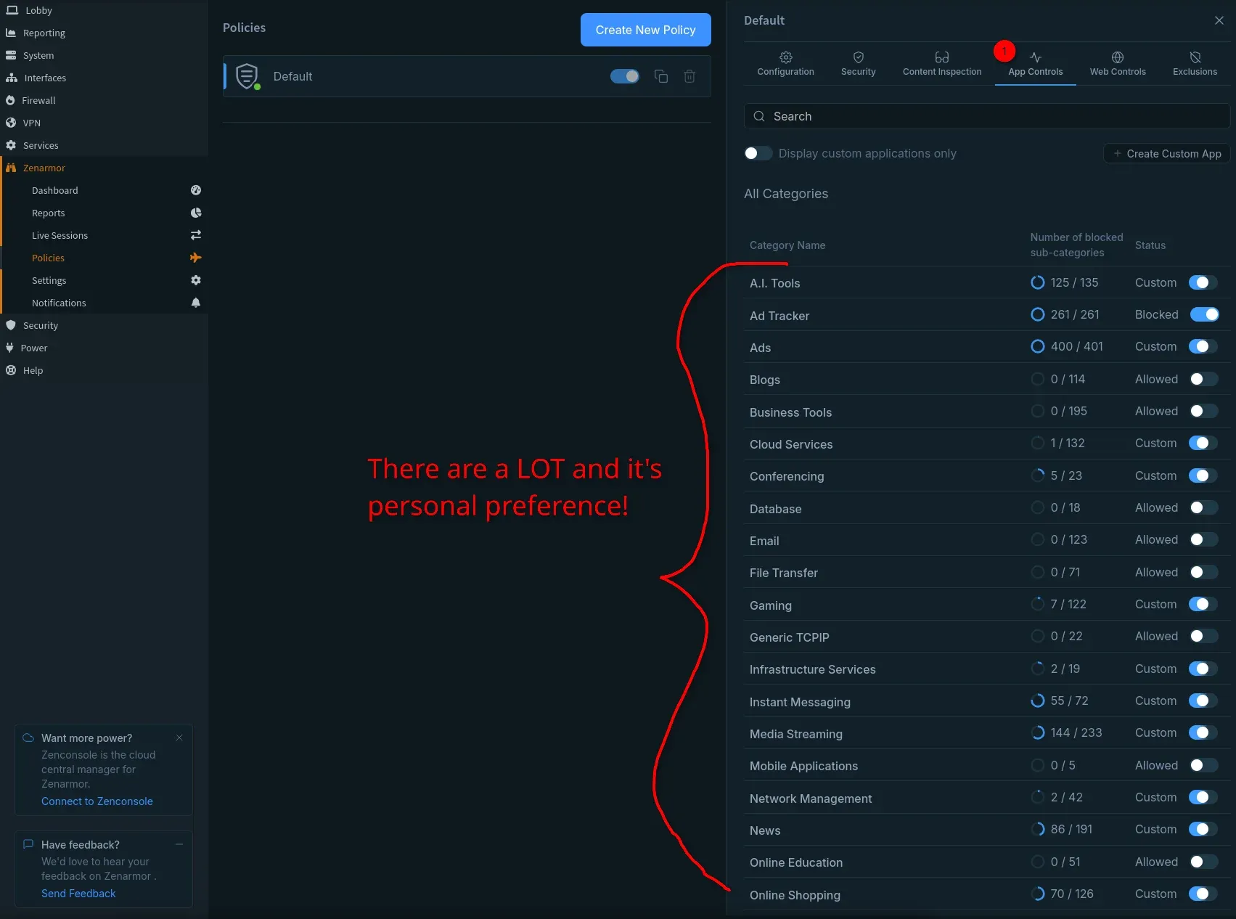
Task: Switch to the Exclusions tab
Action: (1195, 64)
